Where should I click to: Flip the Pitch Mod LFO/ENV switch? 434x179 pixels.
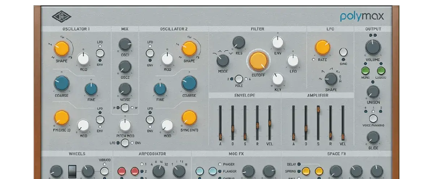tap(125, 143)
